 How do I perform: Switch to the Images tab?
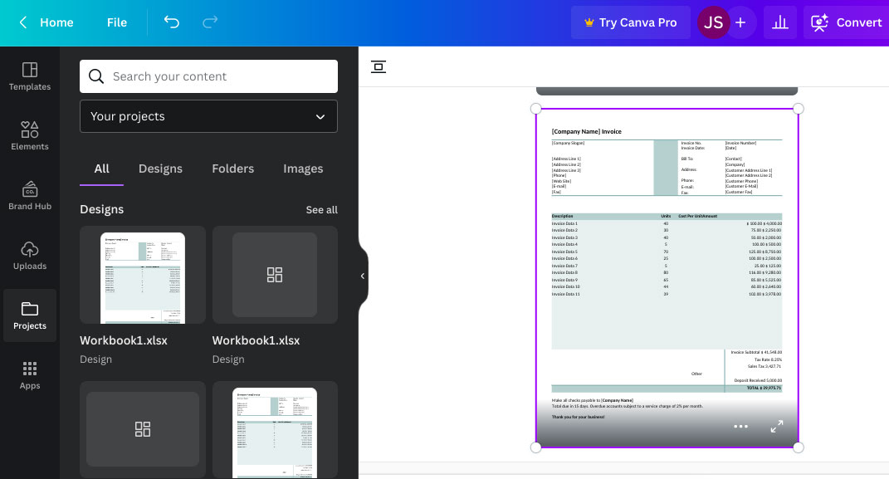pyautogui.click(x=303, y=169)
